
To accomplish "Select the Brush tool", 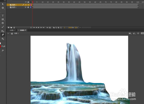I will 3,27.
